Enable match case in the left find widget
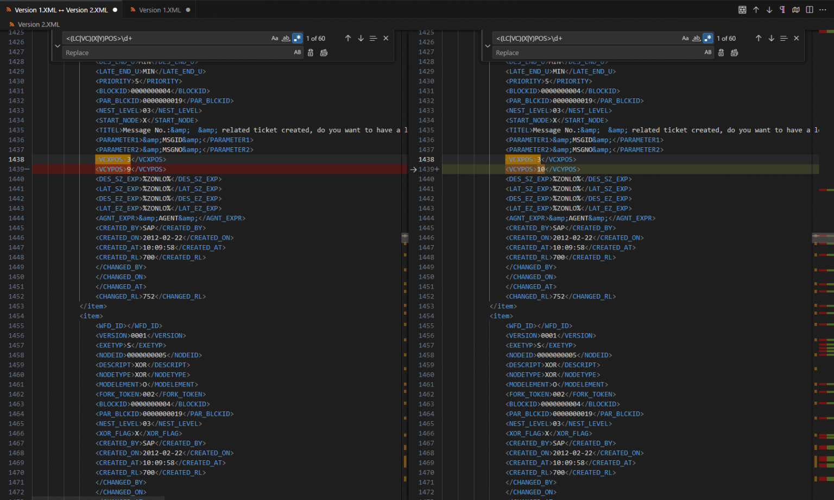 [275, 38]
